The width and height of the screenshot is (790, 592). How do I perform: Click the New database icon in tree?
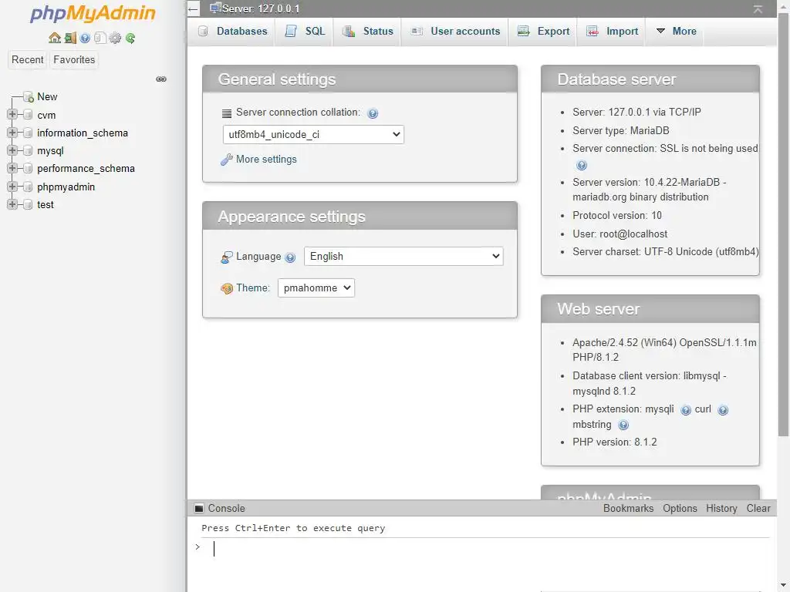tap(29, 97)
